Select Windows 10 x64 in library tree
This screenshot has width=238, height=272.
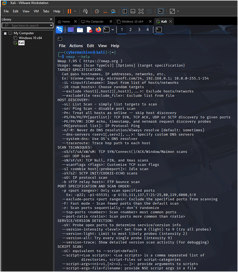[30, 38]
